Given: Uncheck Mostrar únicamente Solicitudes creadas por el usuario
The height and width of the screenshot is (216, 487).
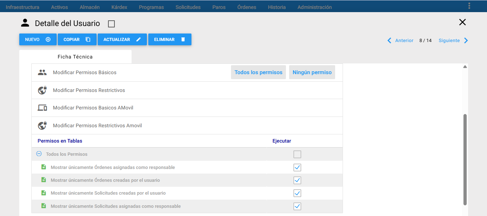Looking at the screenshot, I should (x=297, y=193).
